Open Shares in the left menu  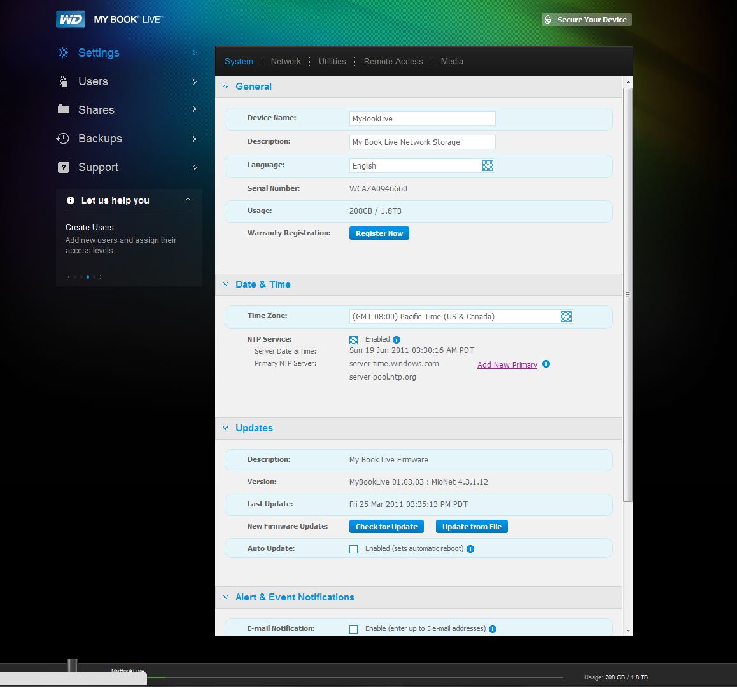[96, 109]
